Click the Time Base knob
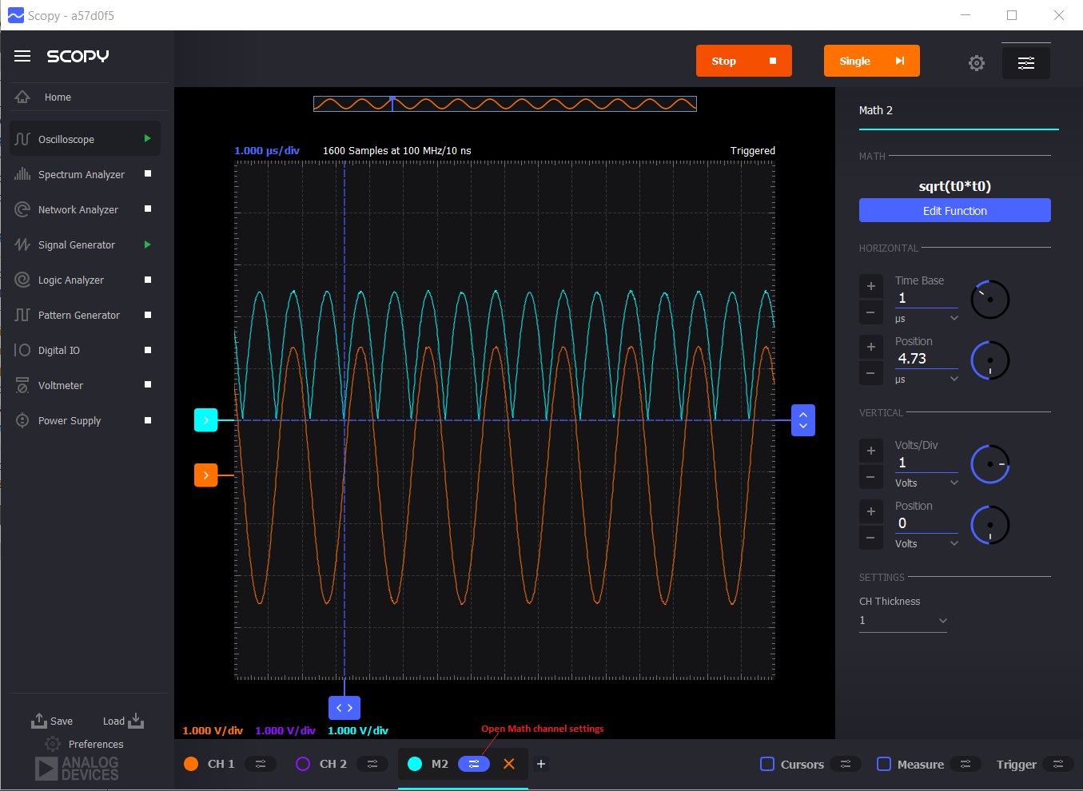1083x791 pixels. (990, 300)
